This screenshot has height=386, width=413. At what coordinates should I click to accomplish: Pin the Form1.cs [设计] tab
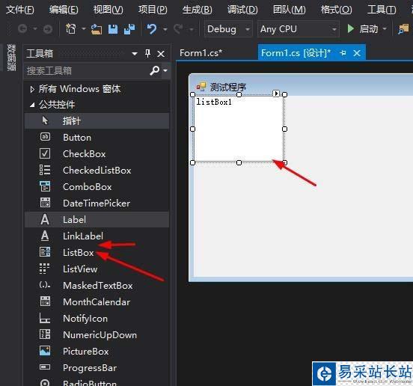(343, 53)
